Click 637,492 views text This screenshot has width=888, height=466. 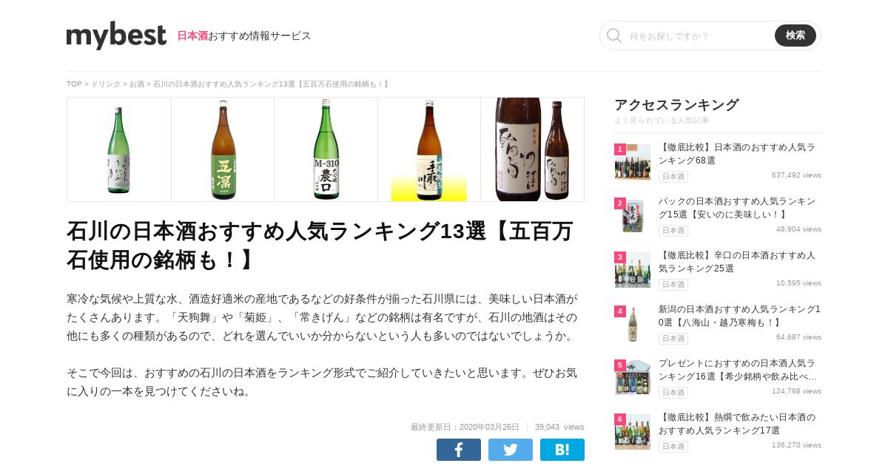pyautogui.click(x=796, y=175)
